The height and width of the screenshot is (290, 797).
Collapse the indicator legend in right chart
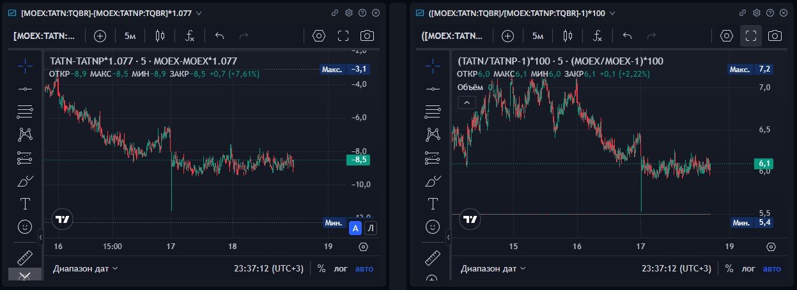click(467, 102)
